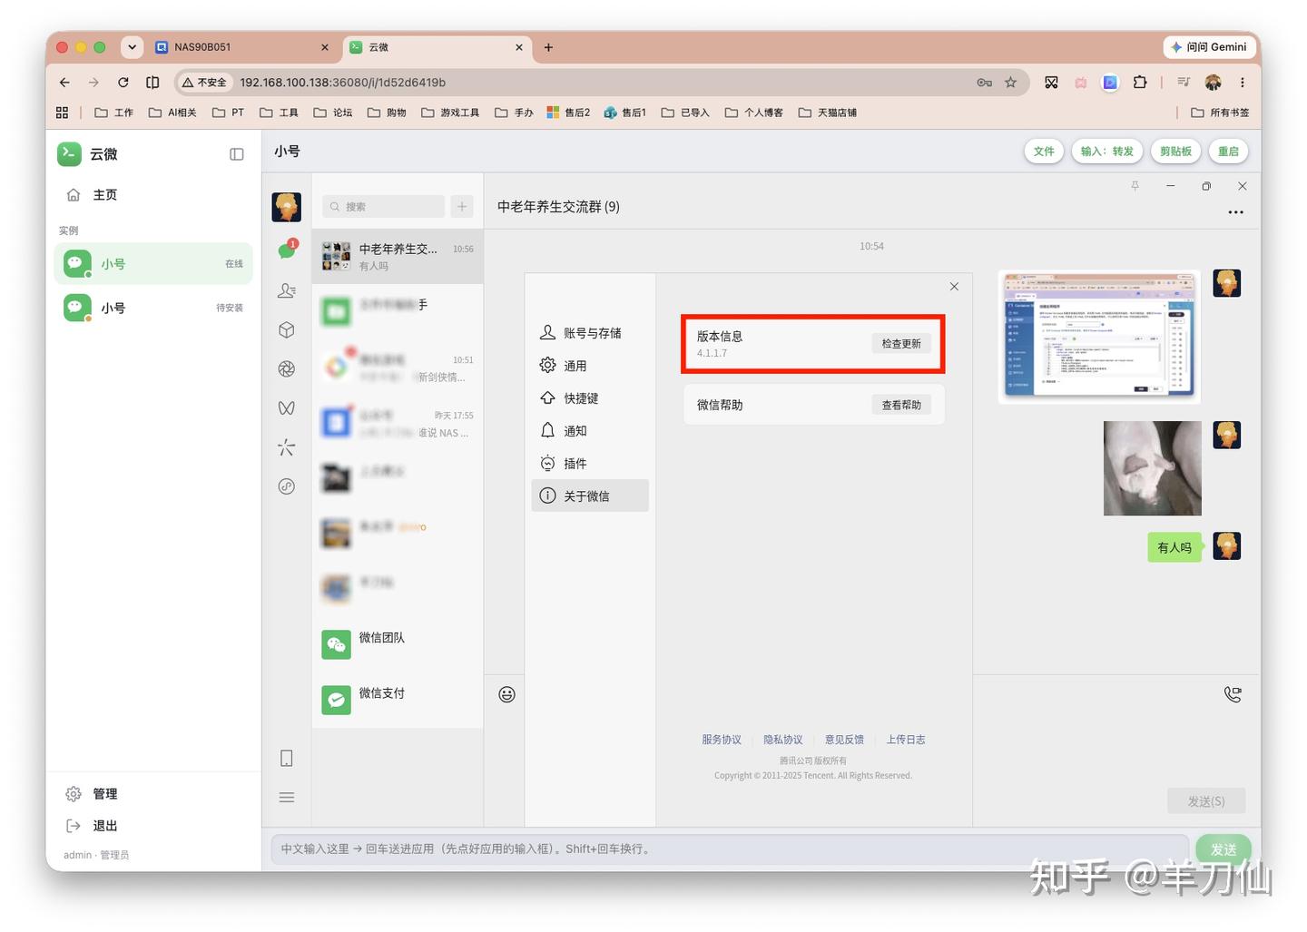
Task: Select 快捷键 settings tab
Action: (590, 398)
